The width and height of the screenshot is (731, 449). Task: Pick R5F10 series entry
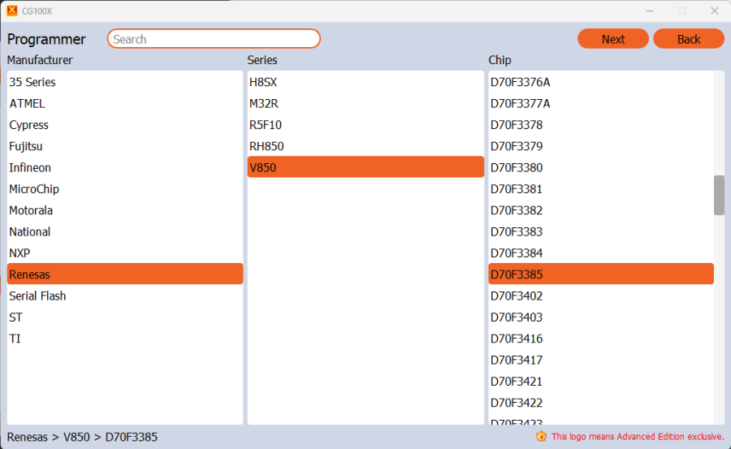point(266,125)
